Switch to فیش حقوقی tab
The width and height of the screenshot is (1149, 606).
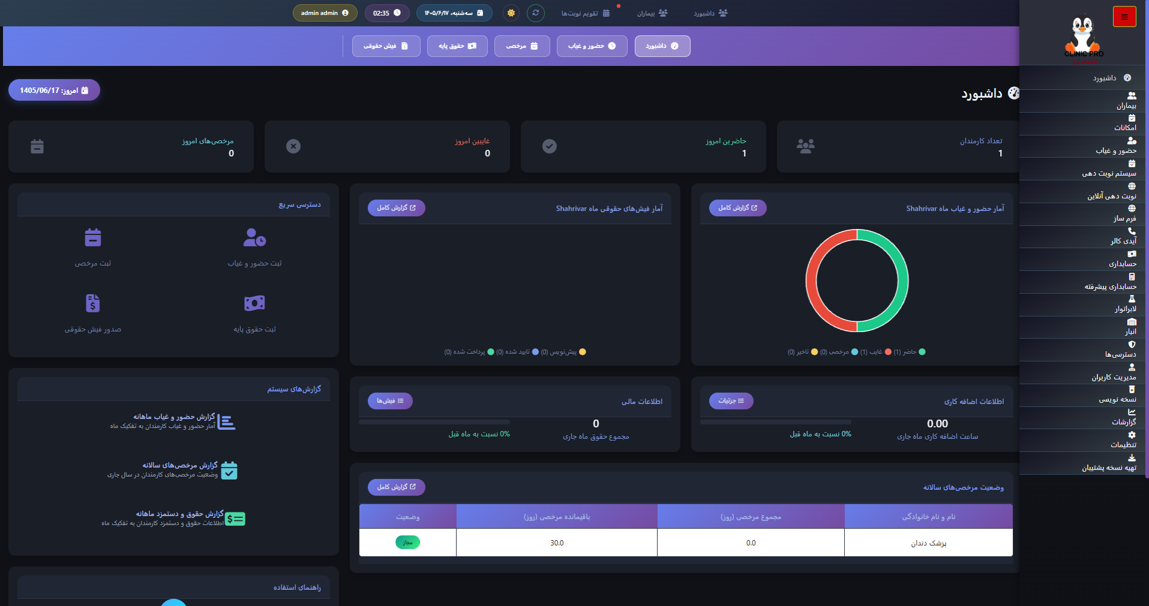386,46
